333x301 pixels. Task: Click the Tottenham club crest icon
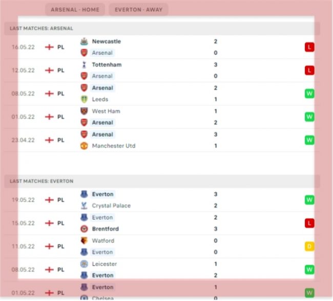pyautogui.click(x=84, y=64)
